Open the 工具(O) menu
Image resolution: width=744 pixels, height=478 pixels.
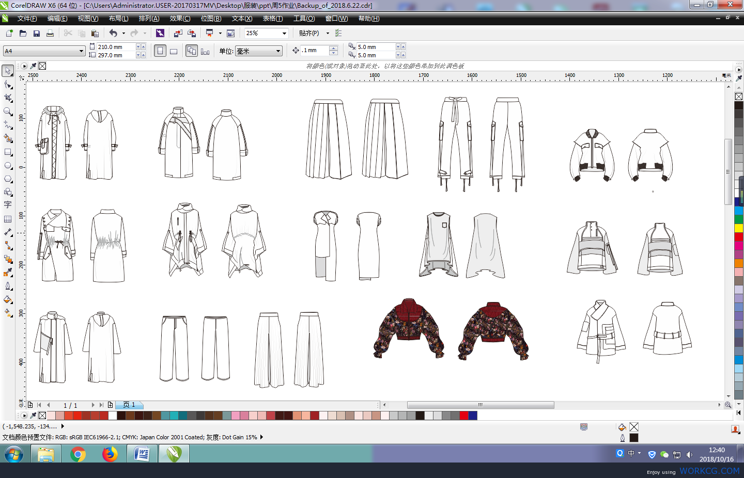pos(304,19)
